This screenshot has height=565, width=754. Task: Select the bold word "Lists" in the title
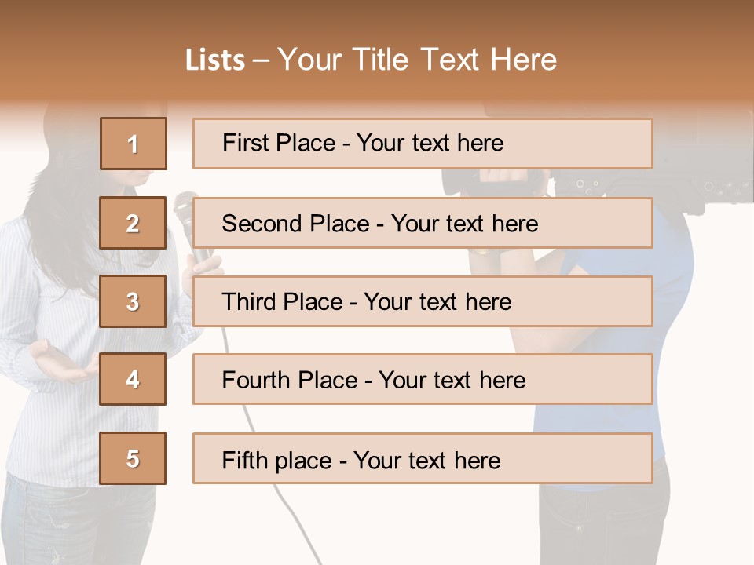click(x=214, y=60)
